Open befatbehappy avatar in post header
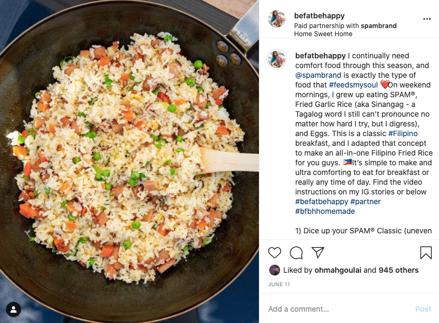 pyautogui.click(x=277, y=19)
